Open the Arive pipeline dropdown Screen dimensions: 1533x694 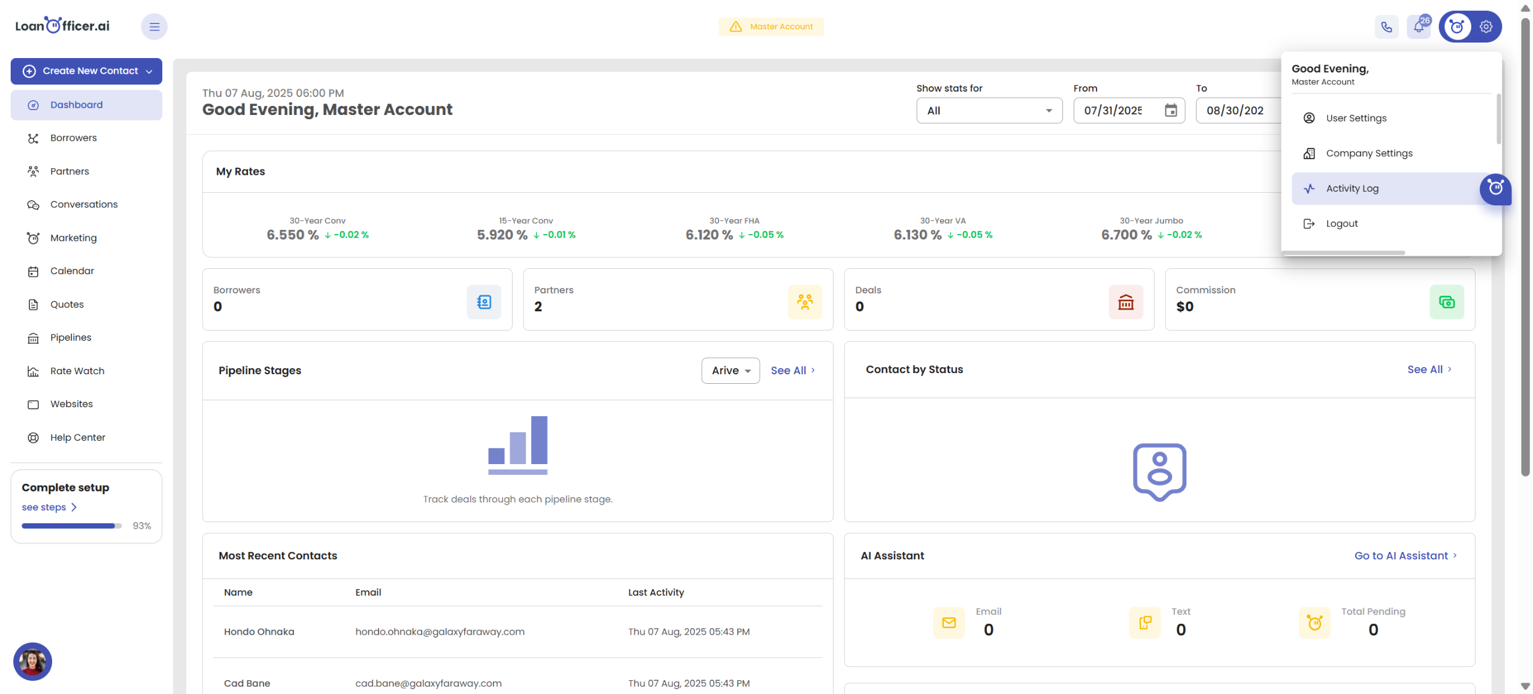tap(730, 371)
